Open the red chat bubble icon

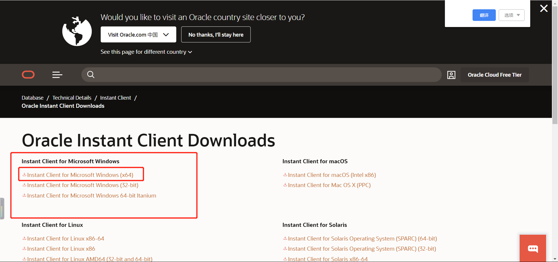pyautogui.click(x=533, y=248)
